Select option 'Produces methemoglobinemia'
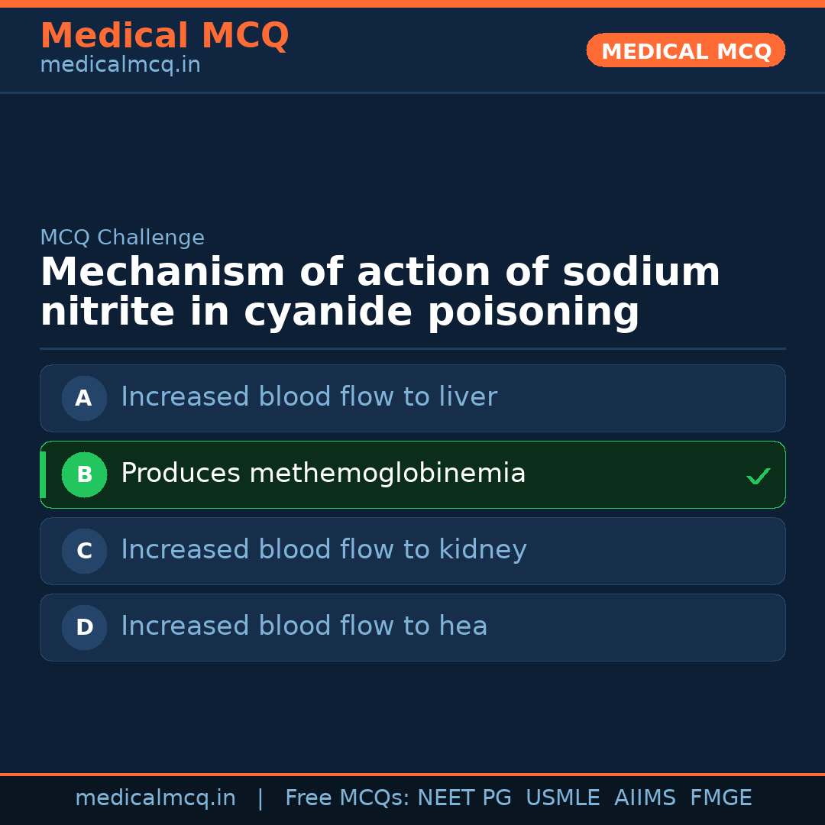 (x=323, y=474)
